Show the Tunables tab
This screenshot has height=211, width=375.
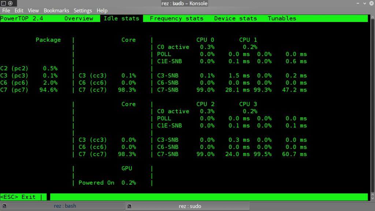tap(282, 18)
